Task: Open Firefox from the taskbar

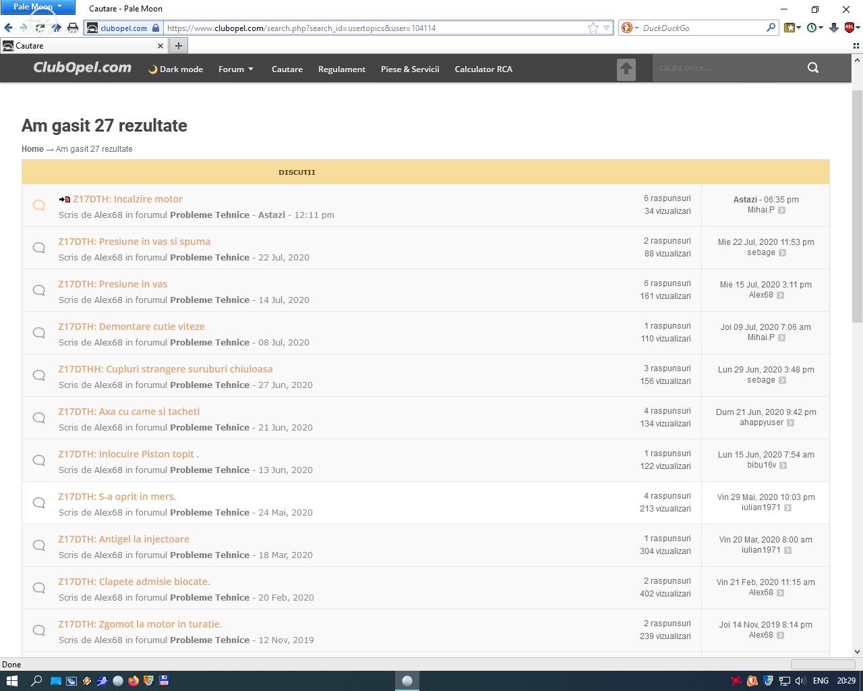Action: click(x=133, y=681)
